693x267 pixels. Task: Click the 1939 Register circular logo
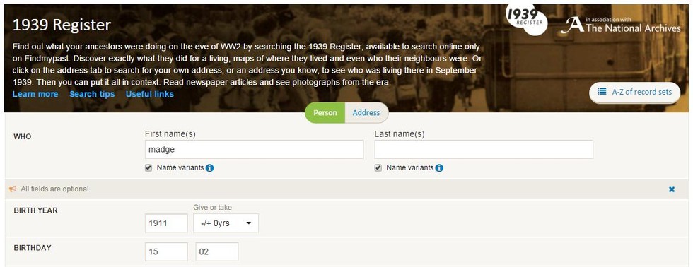pos(527,20)
